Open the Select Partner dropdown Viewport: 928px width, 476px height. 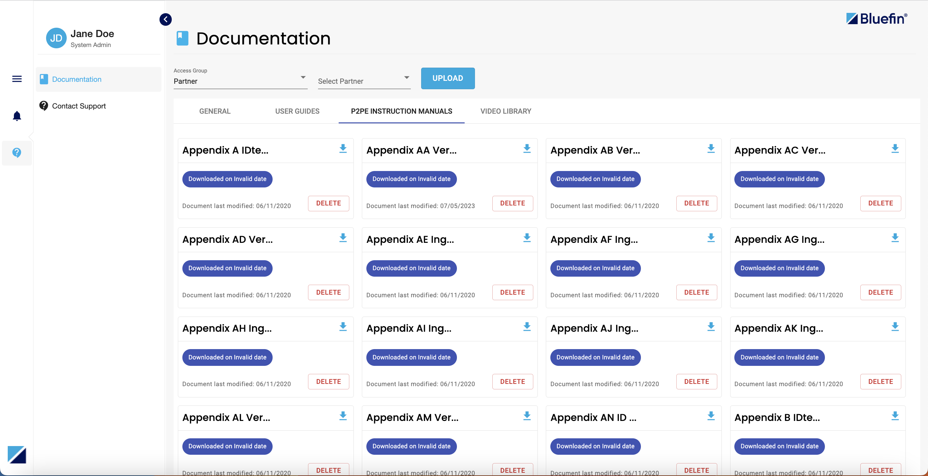[x=364, y=81]
